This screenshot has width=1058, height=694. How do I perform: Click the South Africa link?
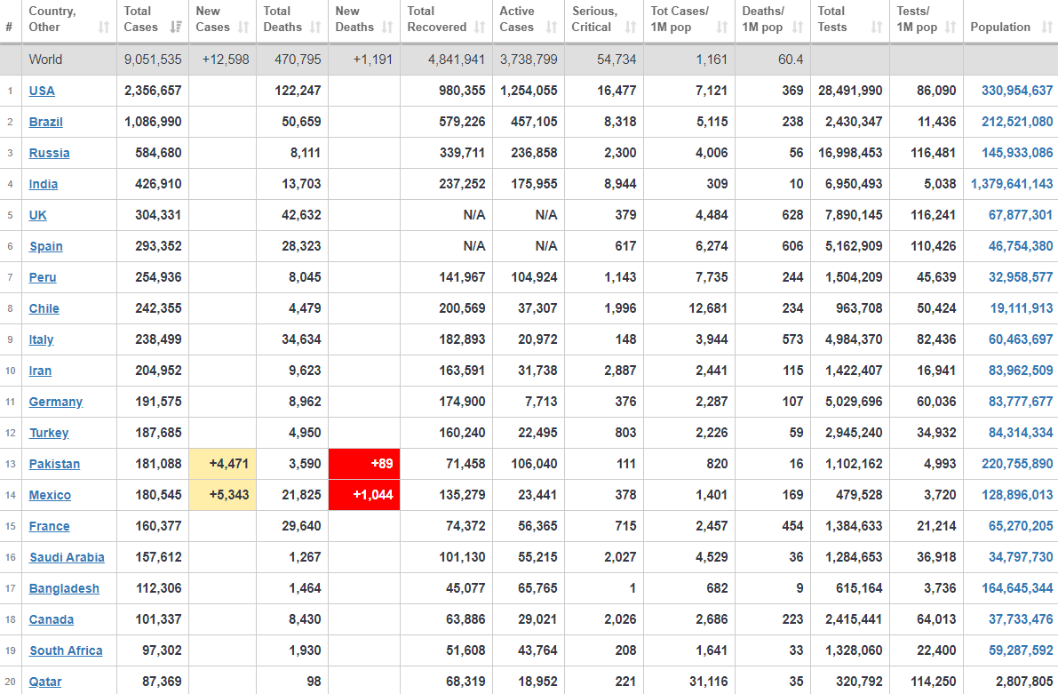[x=66, y=650]
